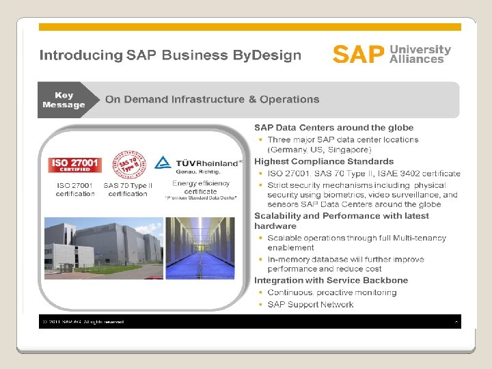Click Premium Standard Data Center footnote
The width and height of the screenshot is (492, 369).
tap(201, 198)
